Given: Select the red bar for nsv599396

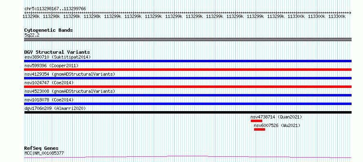Looking at the screenshot, I should tap(188, 70).
